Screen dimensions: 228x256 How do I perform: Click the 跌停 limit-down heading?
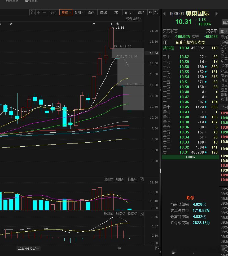tap(190, 198)
